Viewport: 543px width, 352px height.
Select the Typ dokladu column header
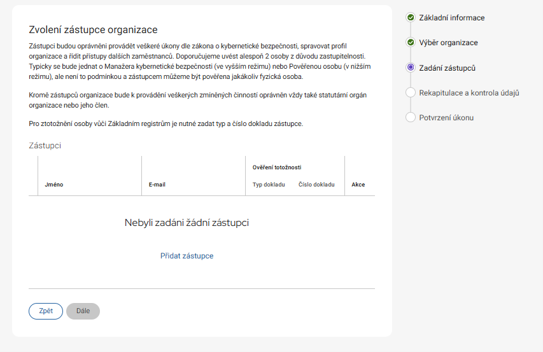[269, 185]
